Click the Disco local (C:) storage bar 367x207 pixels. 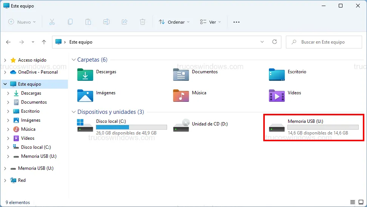pyautogui.click(x=131, y=127)
